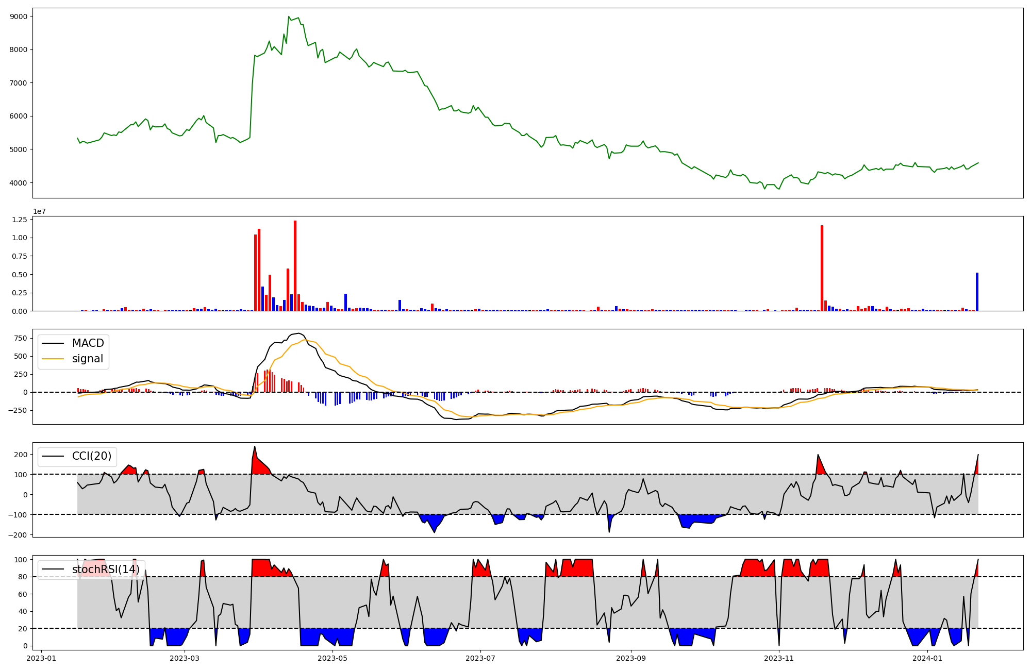This screenshot has width=1031, height=670.
Task: Click the 2023-01 x-axis date label
Action: click(x=41, y=658)
